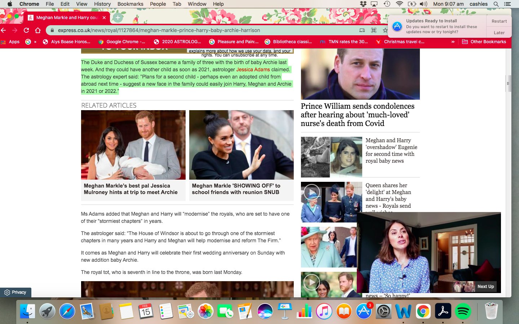Open the Apps bookmarks shortcut

10,42
